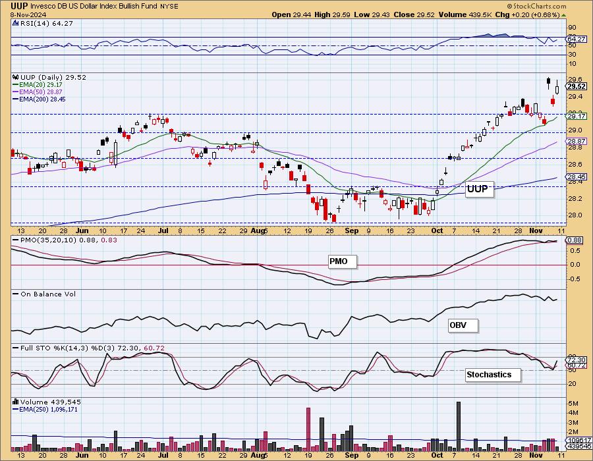The image size is (593, 461).
Task: Click the -0.5 level on the PMO axis
Action: 575,279
